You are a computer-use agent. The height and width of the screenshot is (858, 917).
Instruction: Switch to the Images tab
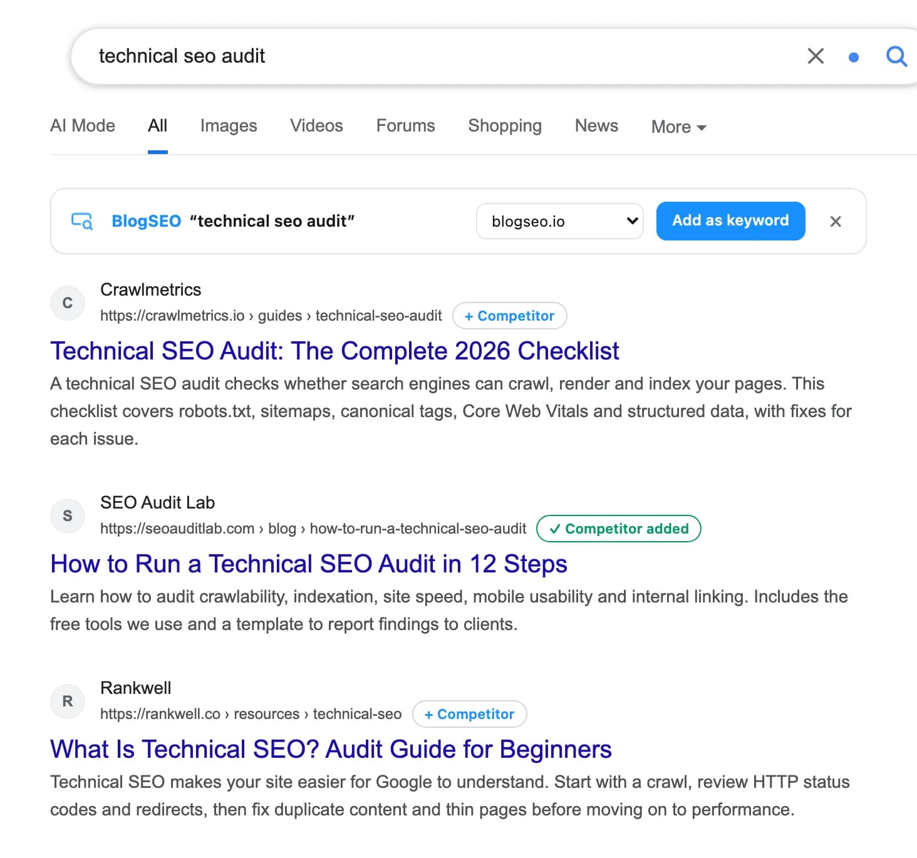pyautogui.click(x=229, y=126)
